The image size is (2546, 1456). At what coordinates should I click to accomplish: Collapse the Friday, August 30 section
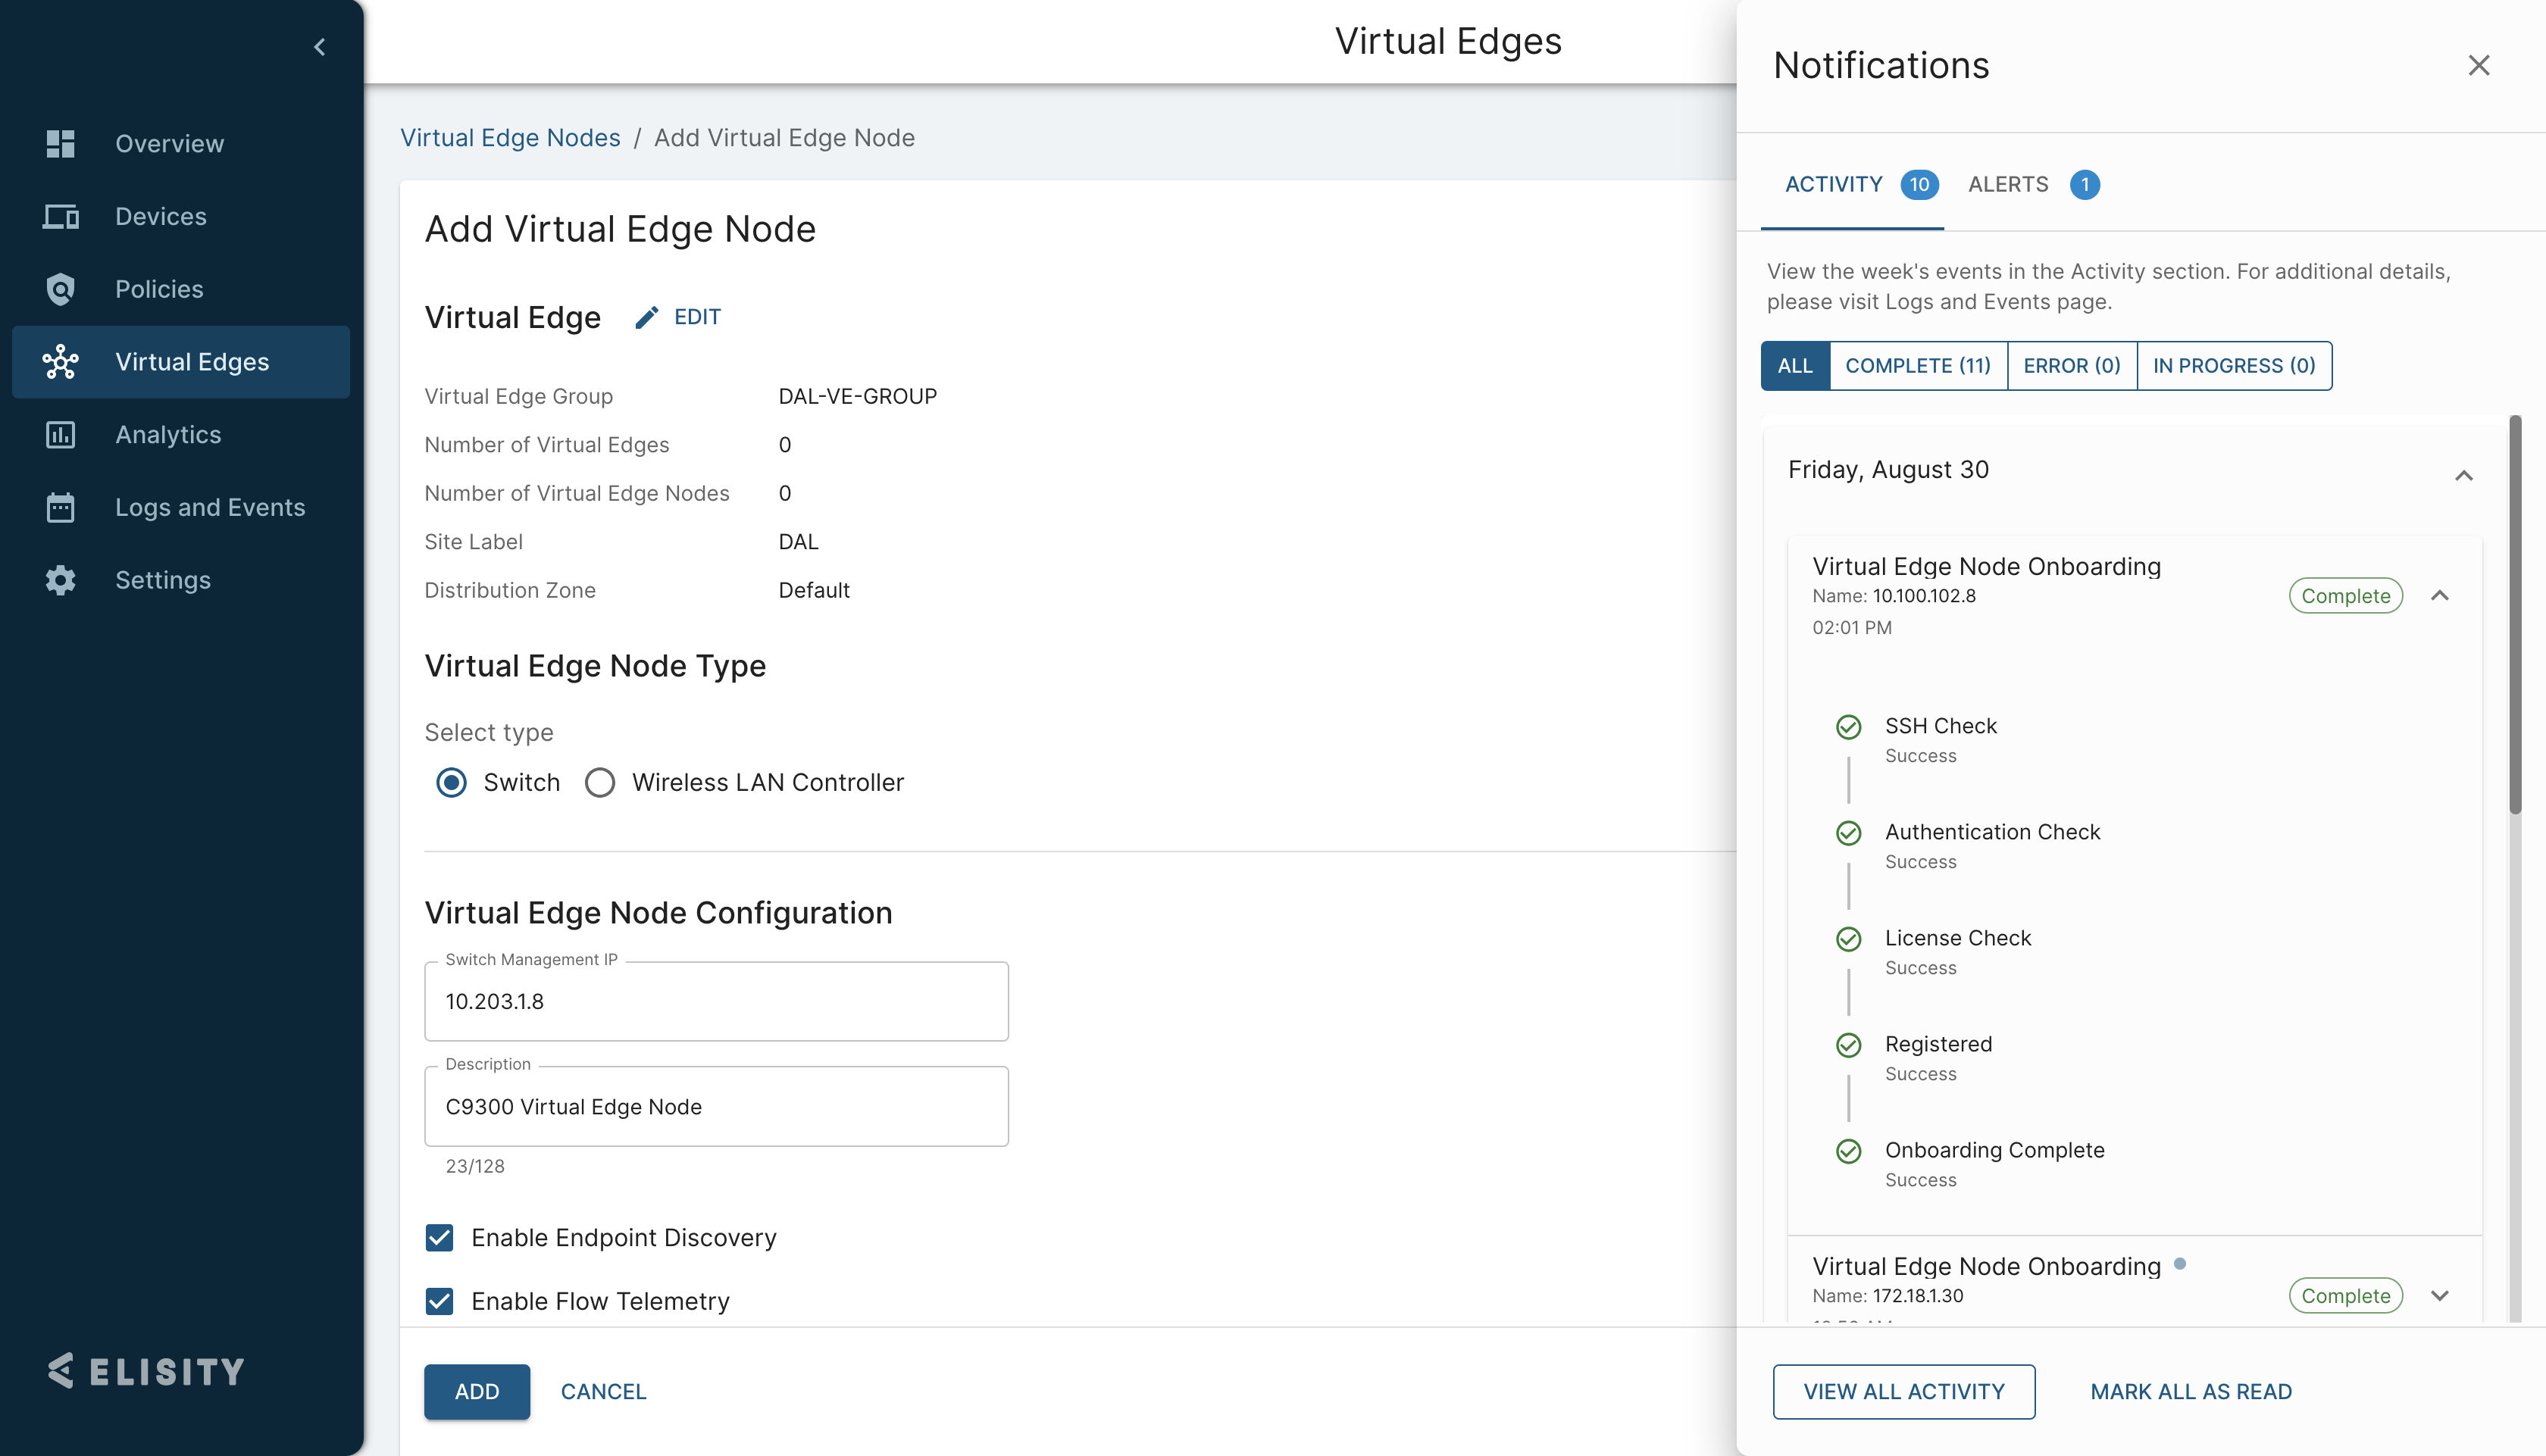click(2464, 476)
